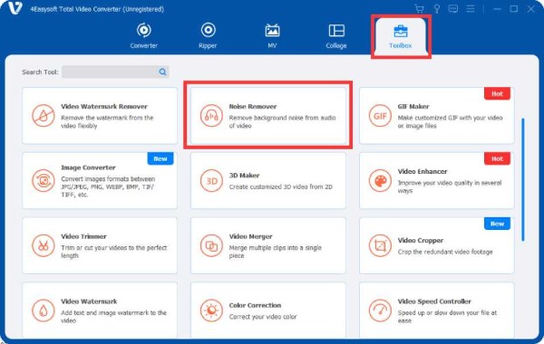Image resolution: width=544 pixels, height=344 pixels.
Task: Click the Image Converter icon
Action: pos(44,180)
